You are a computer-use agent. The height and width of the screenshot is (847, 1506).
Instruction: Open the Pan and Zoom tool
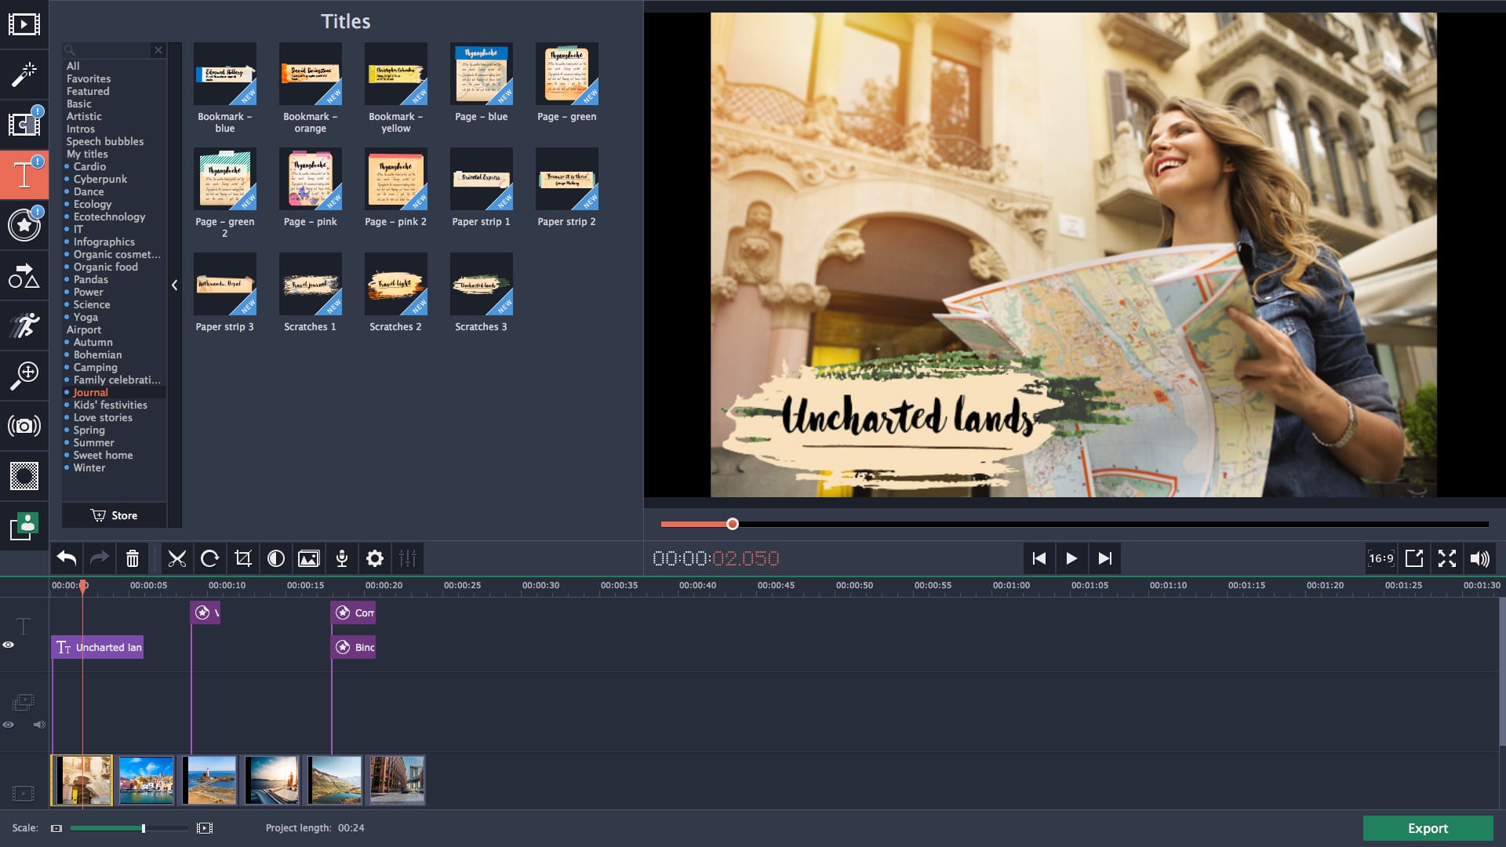[x=24, y=375]
